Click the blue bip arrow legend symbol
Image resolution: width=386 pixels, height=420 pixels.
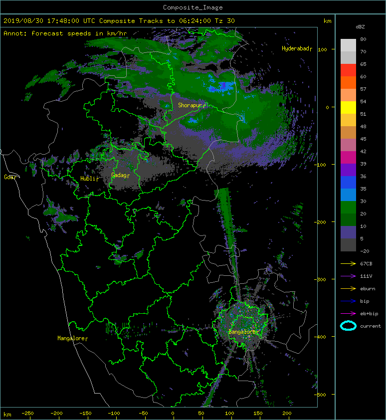[x=348, y=301]
